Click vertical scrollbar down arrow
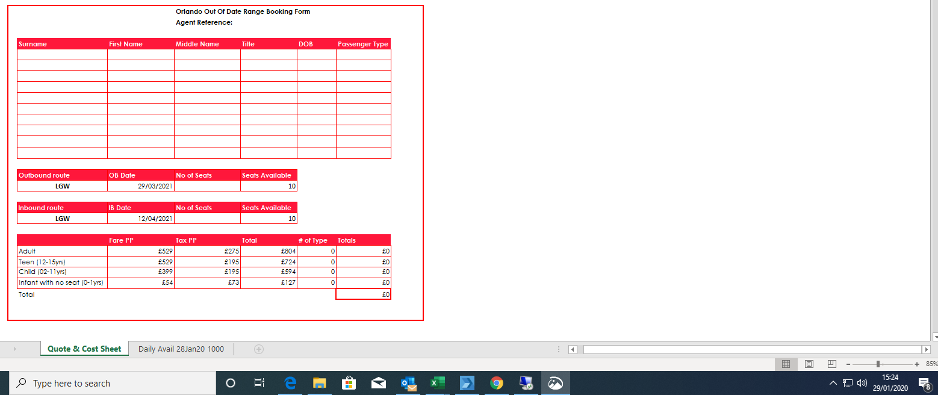The width and height of the screenshot is (938, 395). pyautogui.click(x=934, y=337)
